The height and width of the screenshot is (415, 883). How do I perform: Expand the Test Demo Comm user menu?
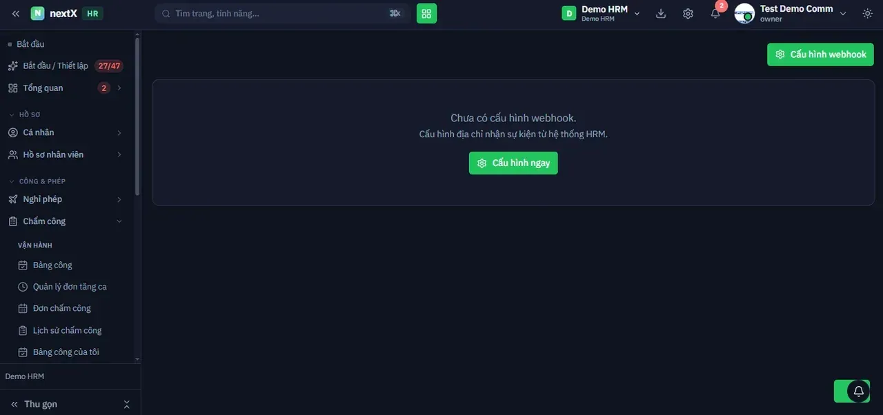pyautogui.click(x=843, y=14)
